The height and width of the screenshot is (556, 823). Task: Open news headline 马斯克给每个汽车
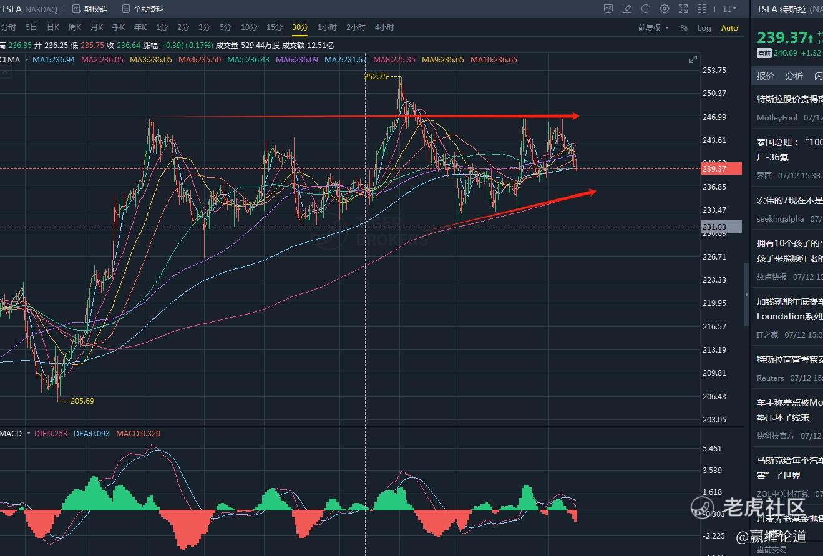[789, 468]
